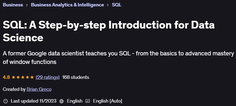Open the SQL breadcrumb link
Screen dimensions: 236x106
point(117,5)
